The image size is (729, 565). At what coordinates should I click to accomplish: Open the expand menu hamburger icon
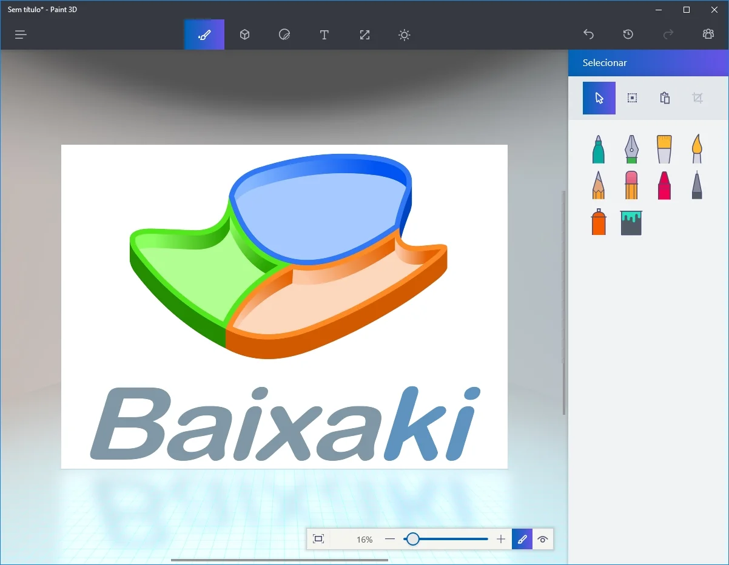coord(21,35)
